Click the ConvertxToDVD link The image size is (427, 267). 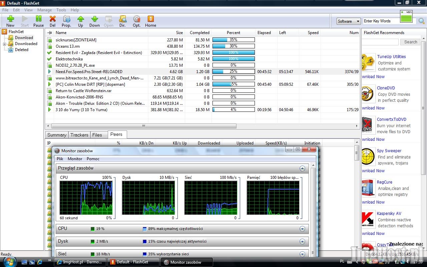[x=392, y=119]
